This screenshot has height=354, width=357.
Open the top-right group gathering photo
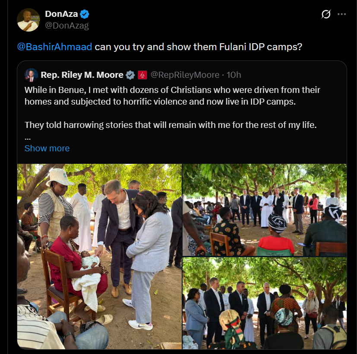click(x=265, y=210)
